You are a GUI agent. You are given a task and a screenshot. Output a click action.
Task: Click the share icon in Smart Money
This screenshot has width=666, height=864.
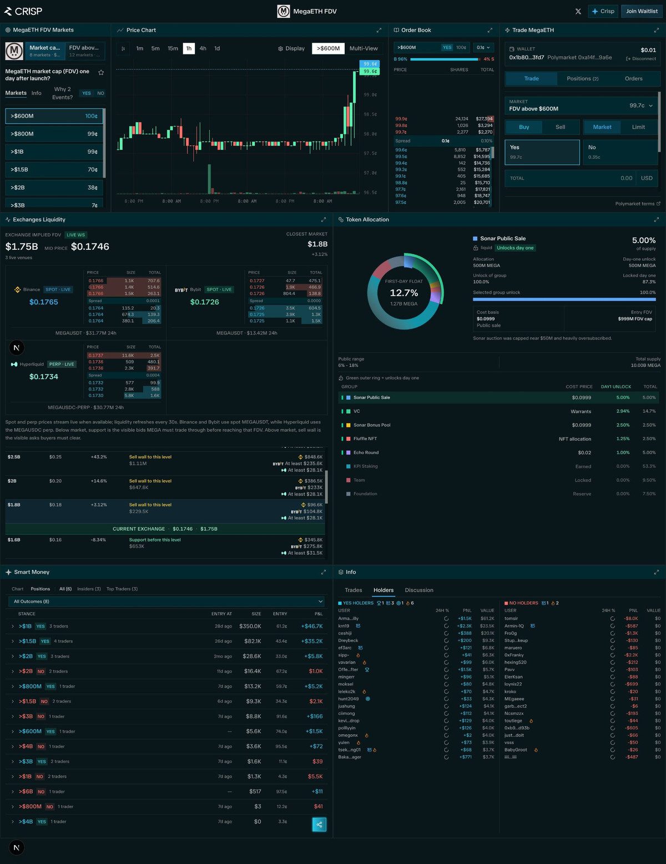click(319, 825)
